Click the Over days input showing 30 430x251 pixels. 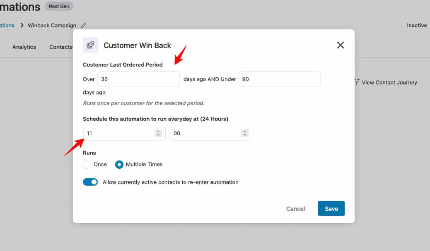click(138, 79)
